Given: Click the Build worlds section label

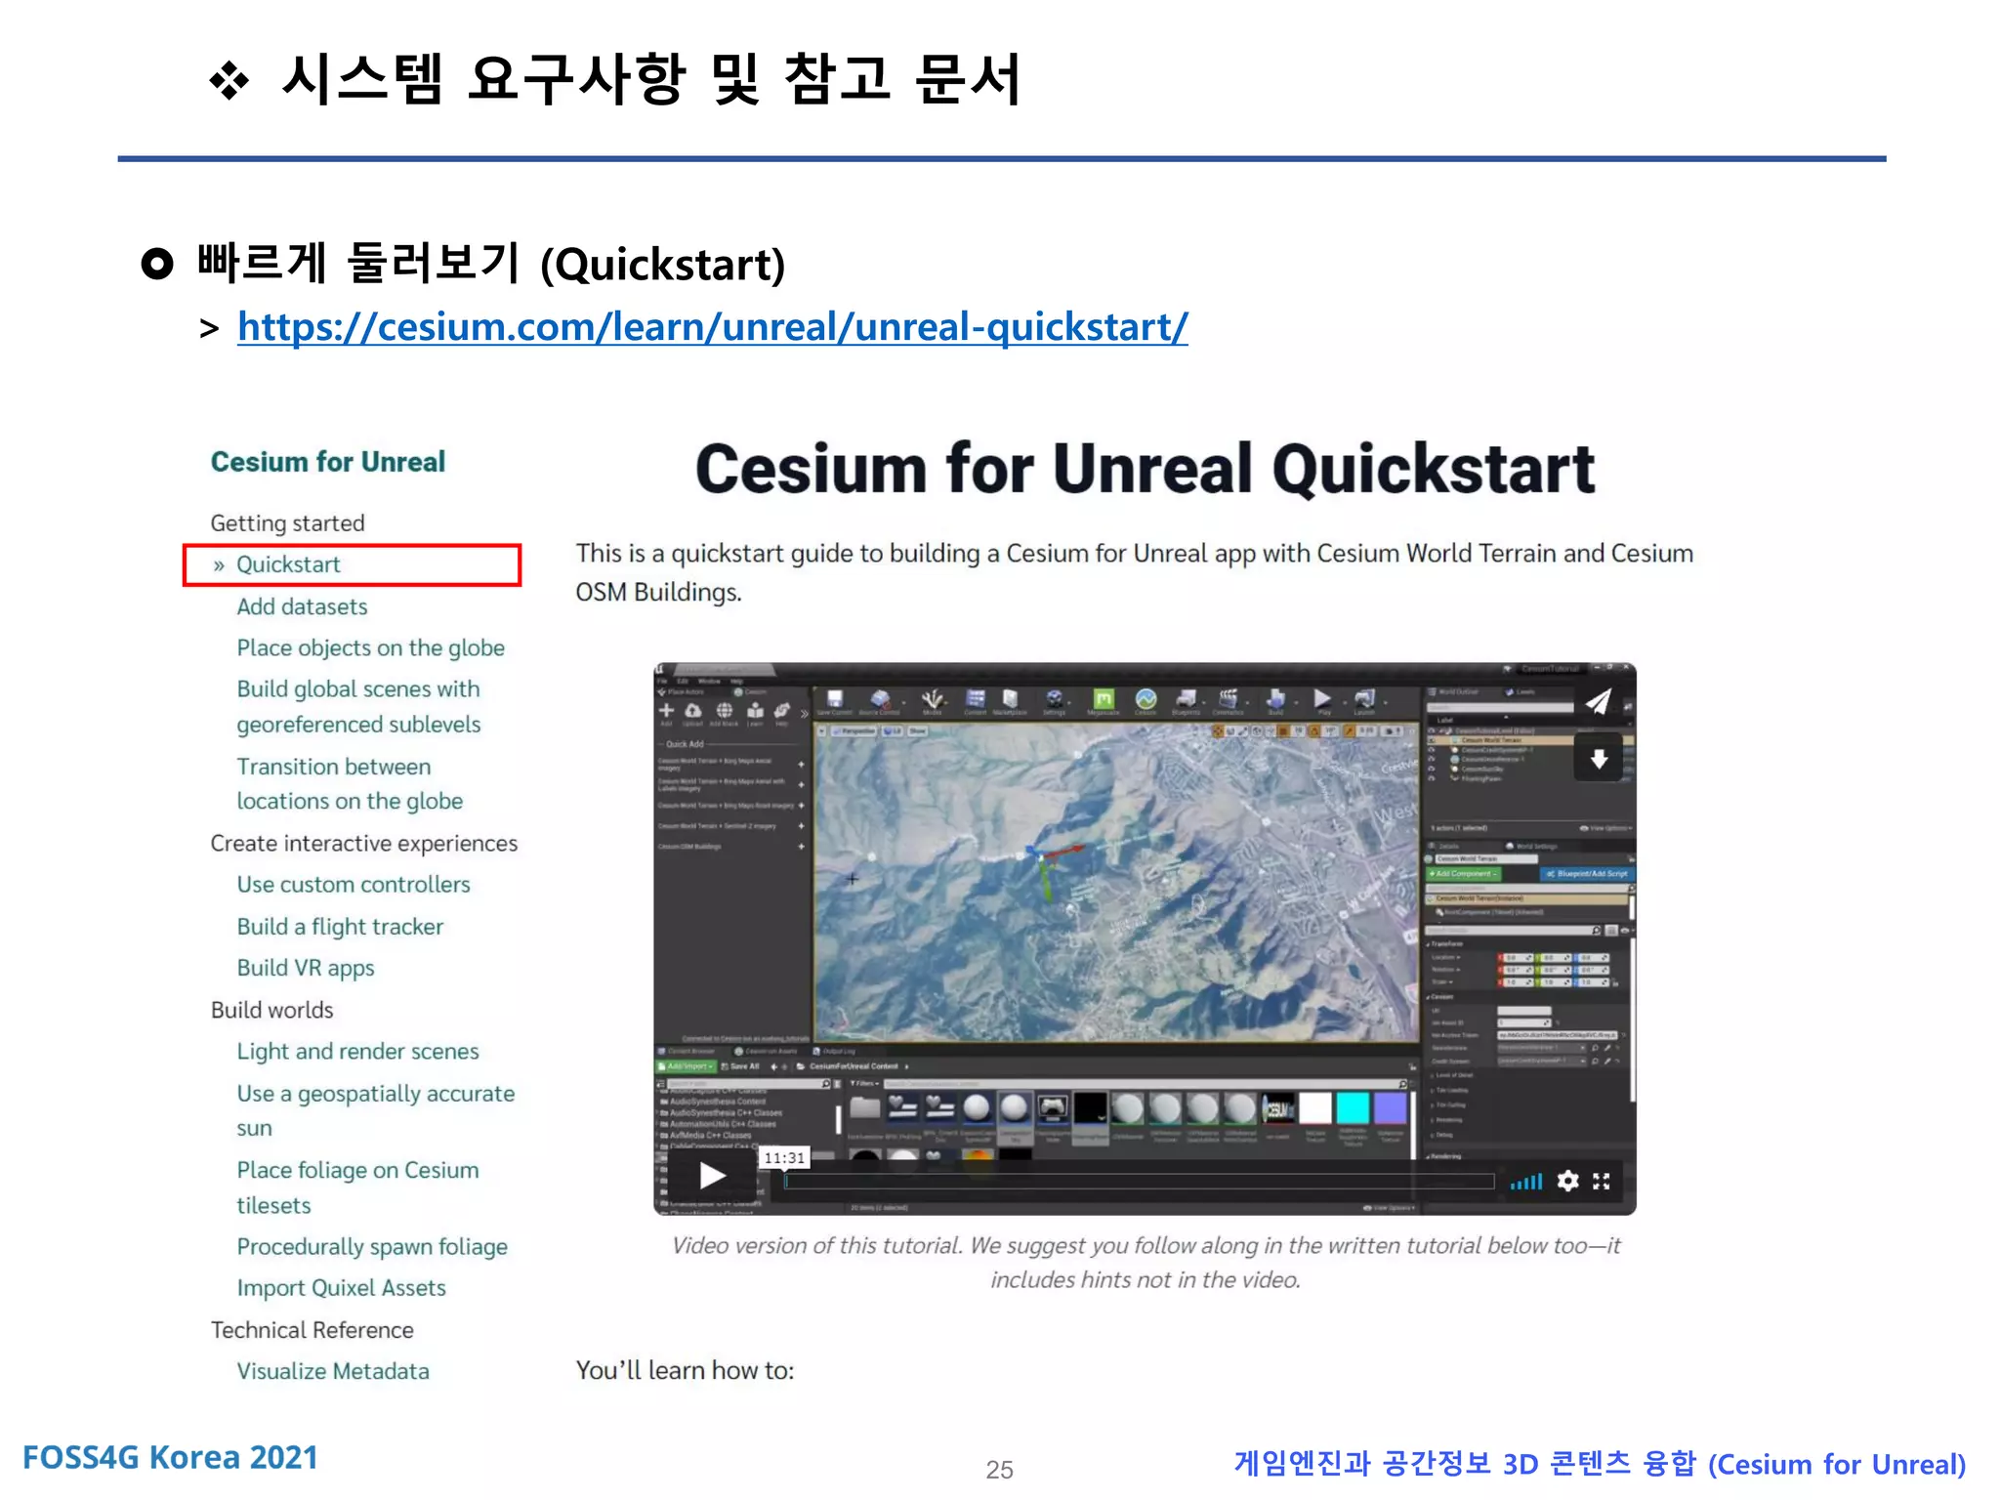Looking at the screenshot, I should click(271, 1010).
